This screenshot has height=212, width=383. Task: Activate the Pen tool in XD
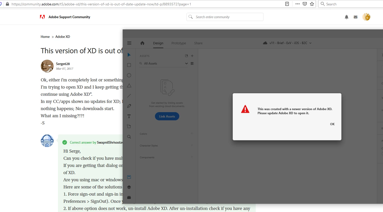(x=129, y=106)
